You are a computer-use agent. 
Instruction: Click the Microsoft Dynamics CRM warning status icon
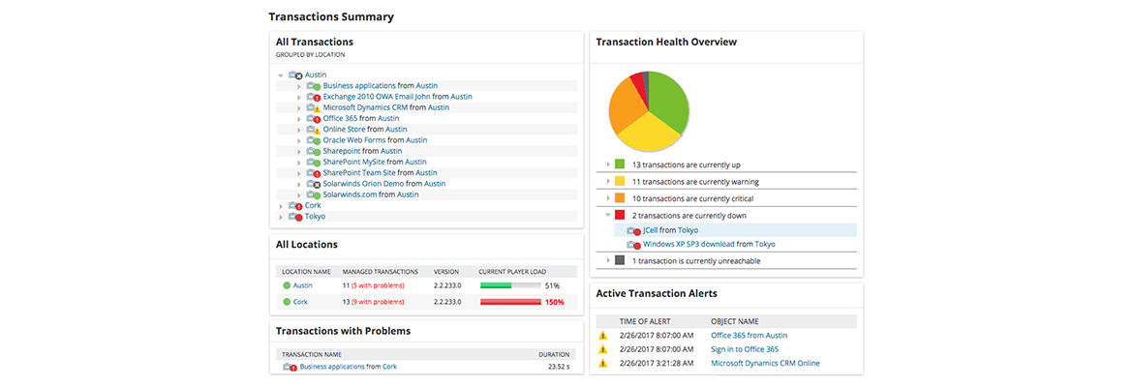point(314,107)
